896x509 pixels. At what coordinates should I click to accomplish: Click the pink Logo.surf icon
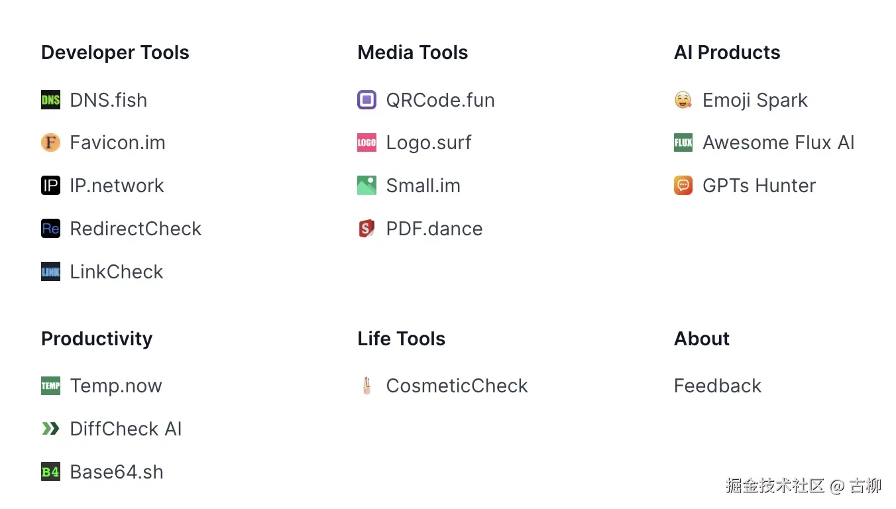point(366,142)
